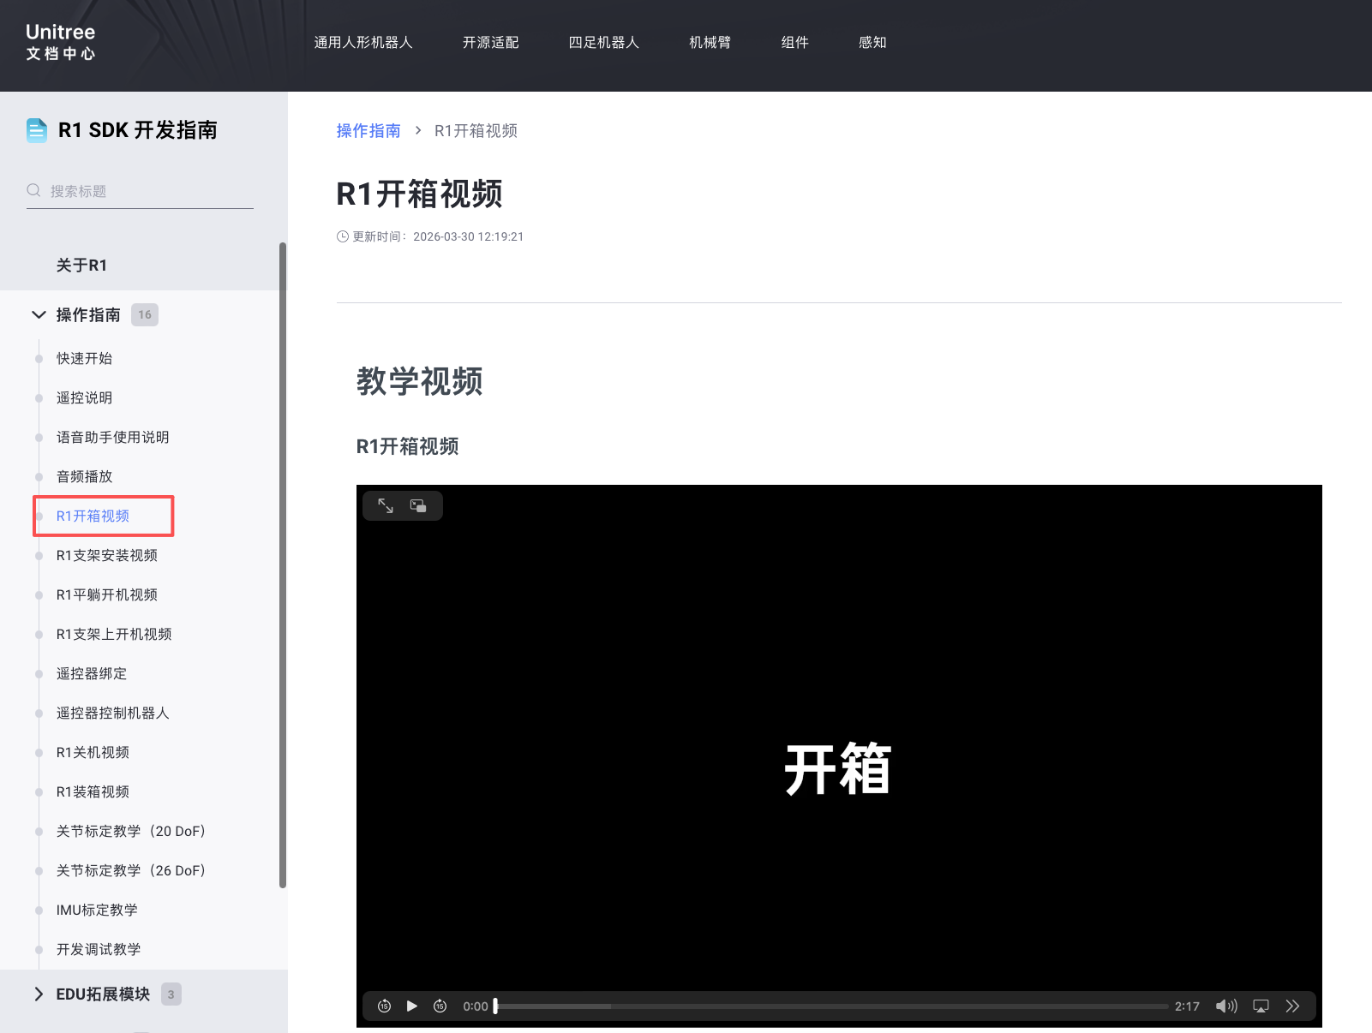This screenshot has height=1033, width=1372.
Task: Open 遥控器绑定 page
Action: click(x=92, y=673)
